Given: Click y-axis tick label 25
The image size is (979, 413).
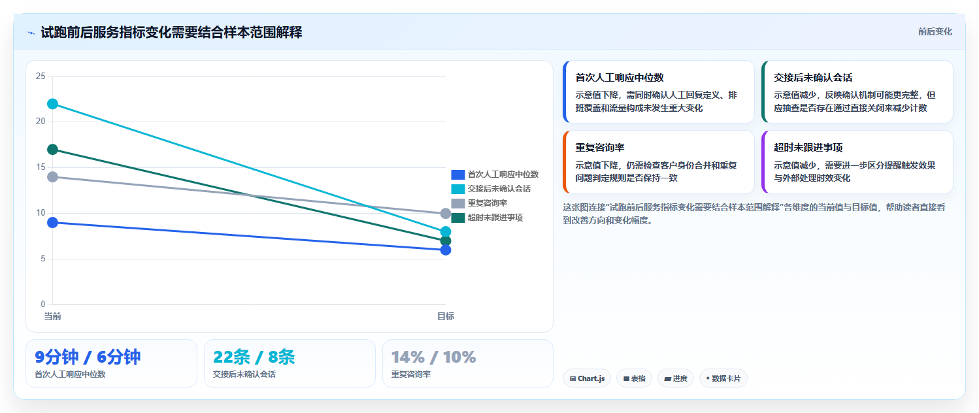Looking at the screenshot, I should click(41, 76).
